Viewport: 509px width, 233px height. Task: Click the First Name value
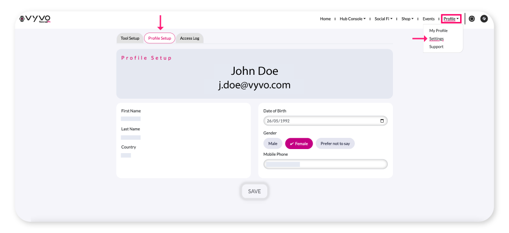point(130,119)
